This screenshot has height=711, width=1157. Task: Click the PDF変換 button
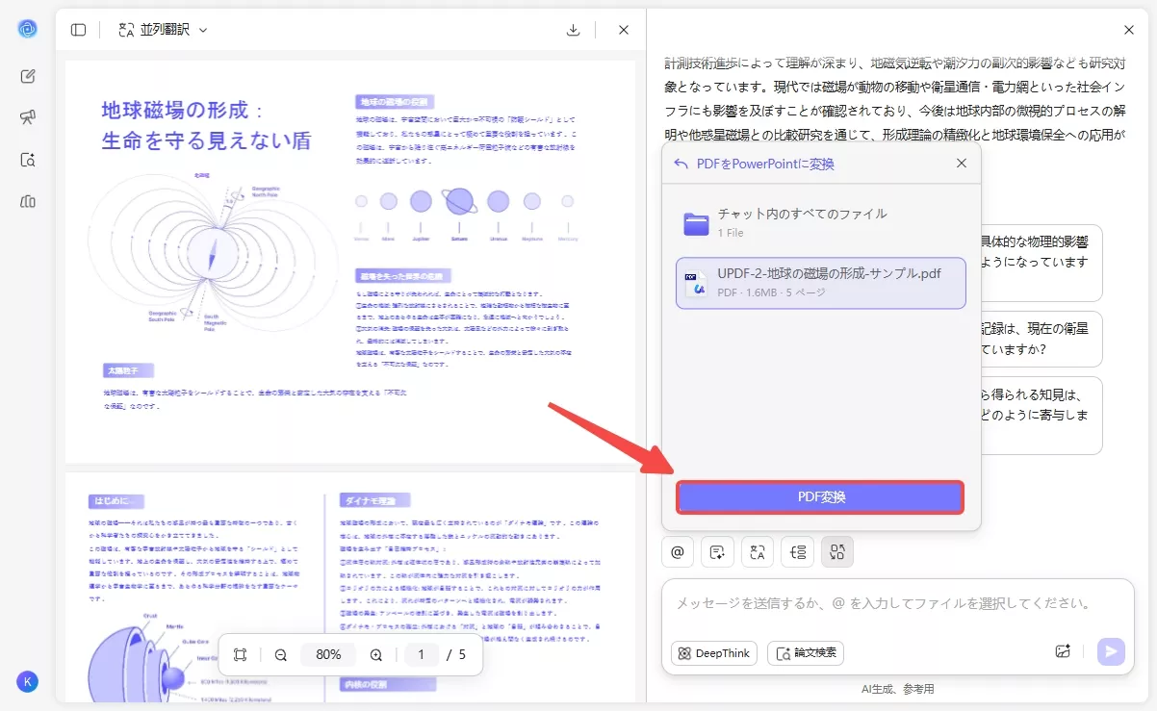click(x=820, y=497)
